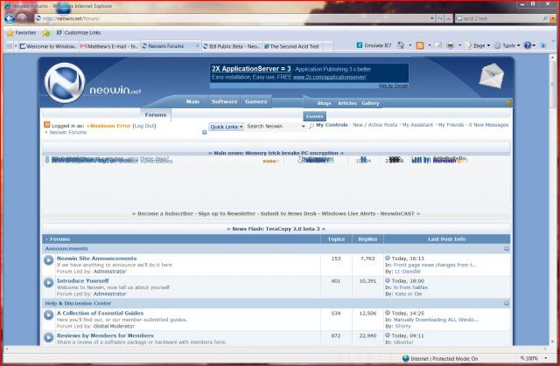Image resolution: width=560 pixels, height=366 pixels.
Task: Click the A Collection of Essential Guides forum icon
Action: (x=49, y=315)
